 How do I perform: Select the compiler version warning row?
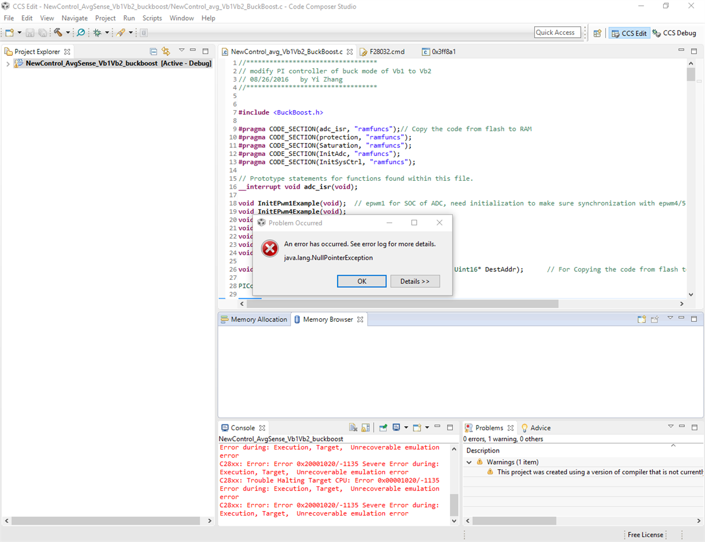583,472
